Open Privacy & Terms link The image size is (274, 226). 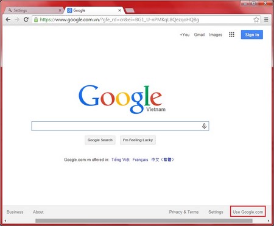[184, 212]
